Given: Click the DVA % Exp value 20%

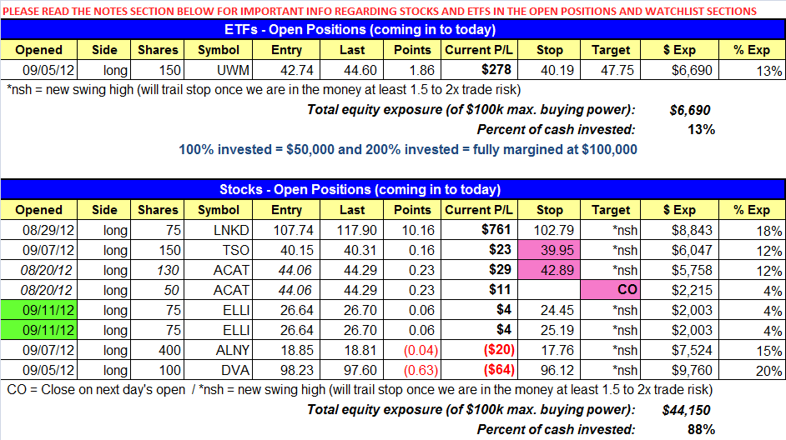Looking at the screenshot, I should [769, 371].
